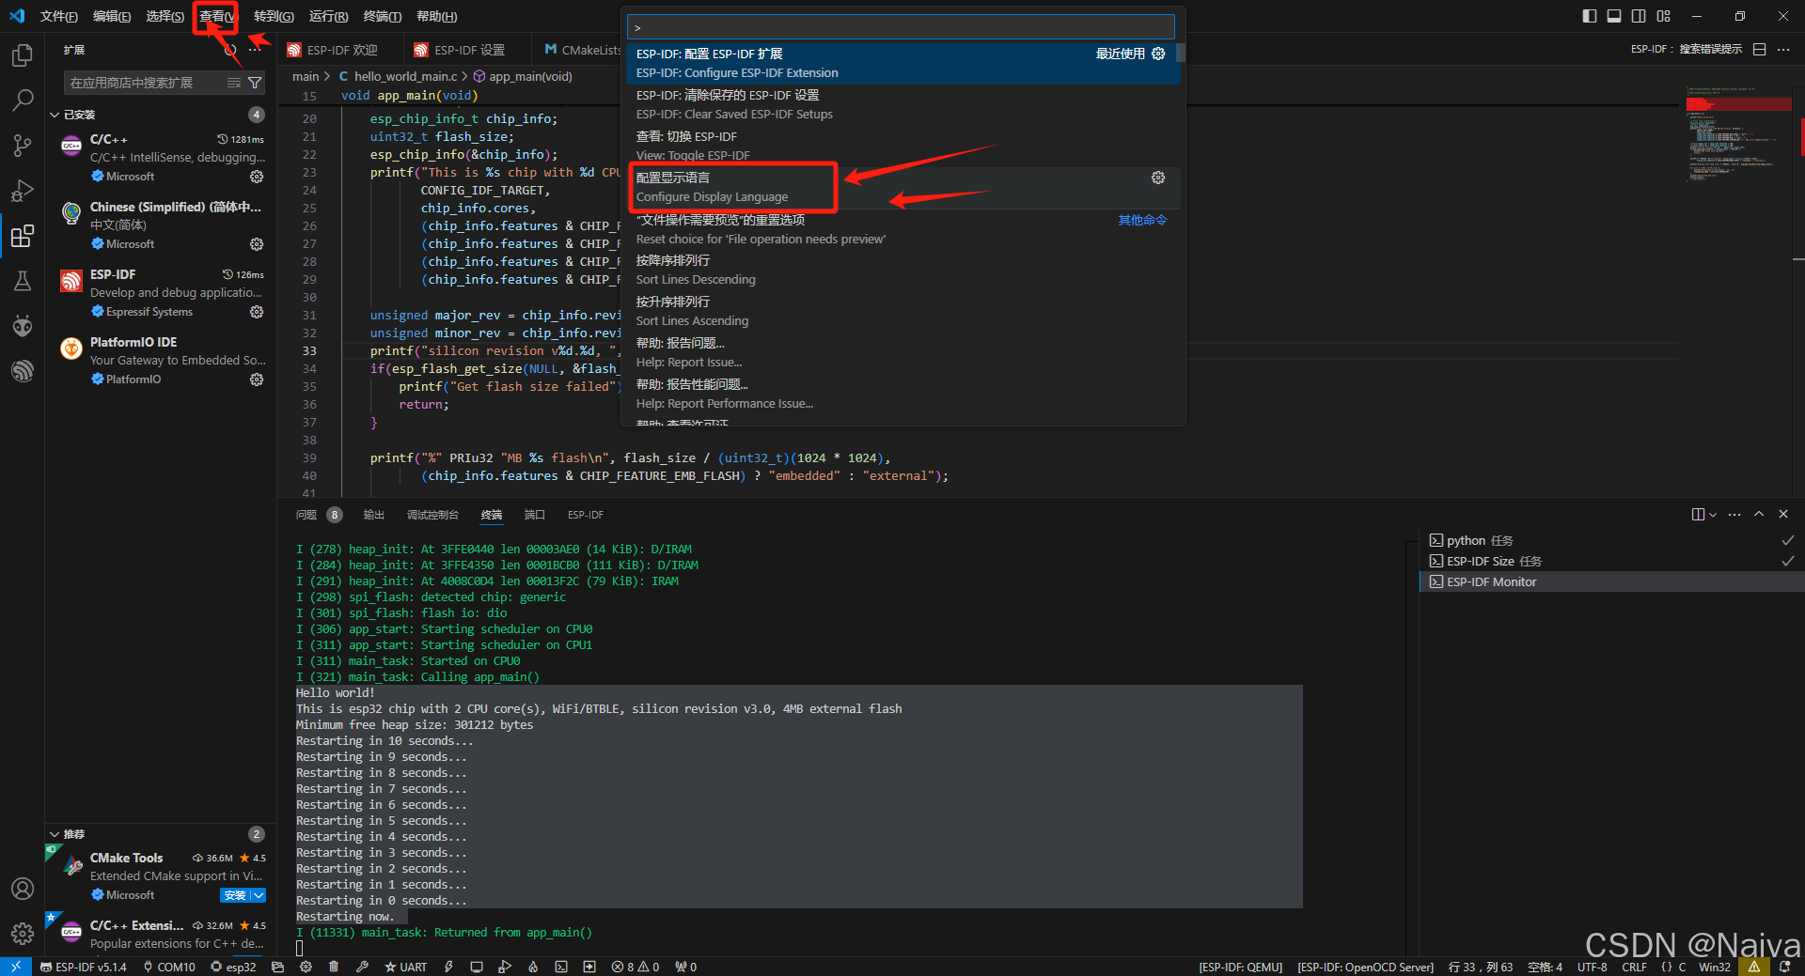Click the gear on the ESP-IDF extension
Screen dimensions: 1805x976
click(x=257, y=311)
